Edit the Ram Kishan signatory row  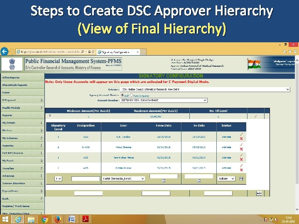[241, 155]
